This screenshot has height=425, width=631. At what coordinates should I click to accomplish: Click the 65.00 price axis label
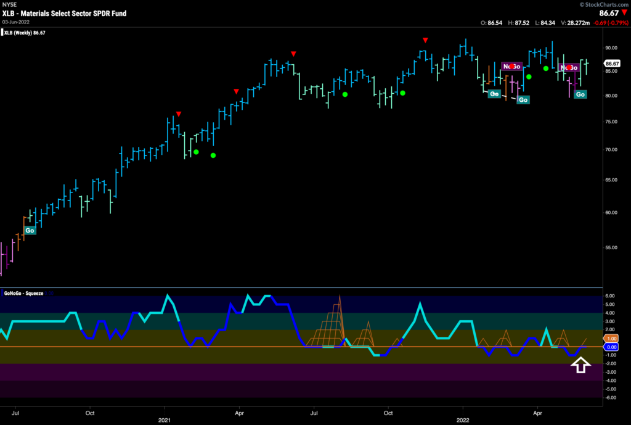coord(611,179)
